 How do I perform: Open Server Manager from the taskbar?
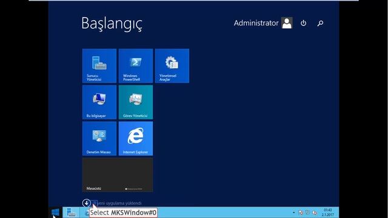[72, 213]
